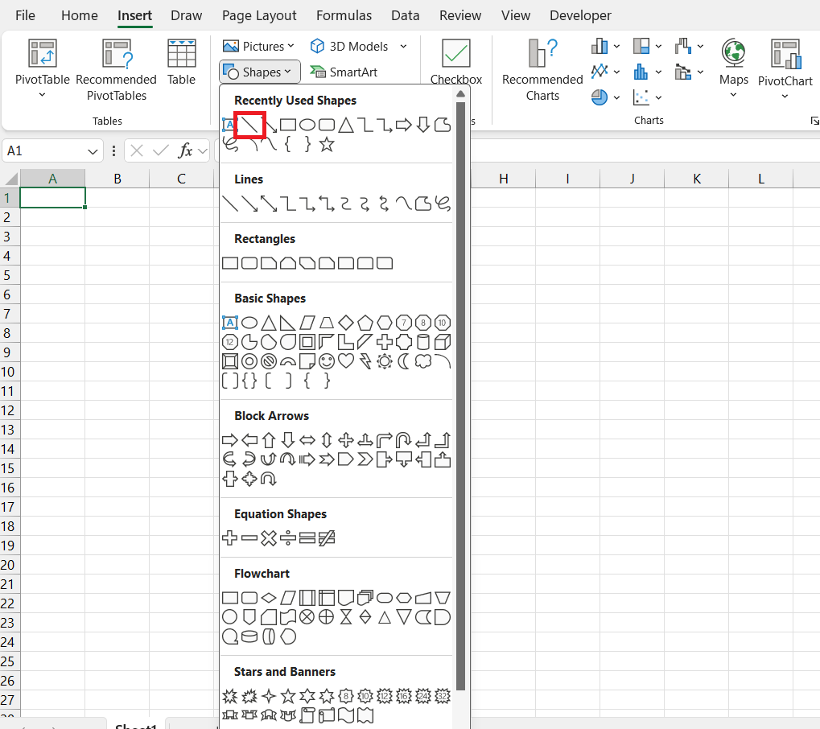Choose the lightning bolt basic shape
This screenshot has height=729, width=820.
point(365,361)
